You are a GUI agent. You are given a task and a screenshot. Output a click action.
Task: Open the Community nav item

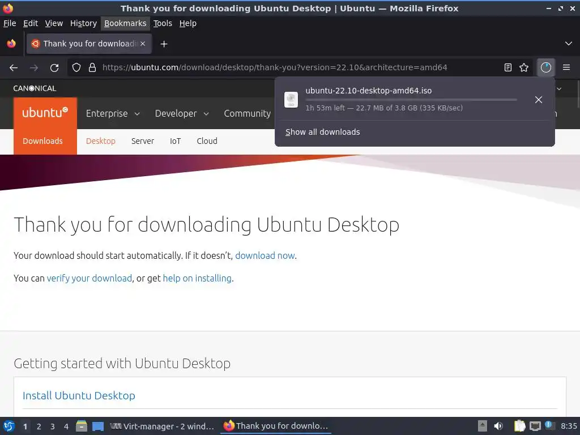[247, 113]
